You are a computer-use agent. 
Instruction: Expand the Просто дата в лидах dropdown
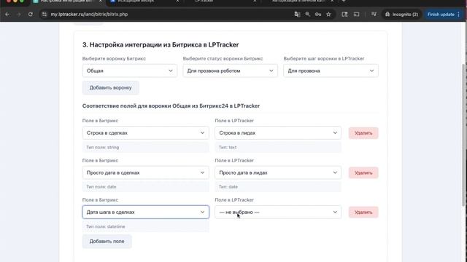[x=278, y=172]
